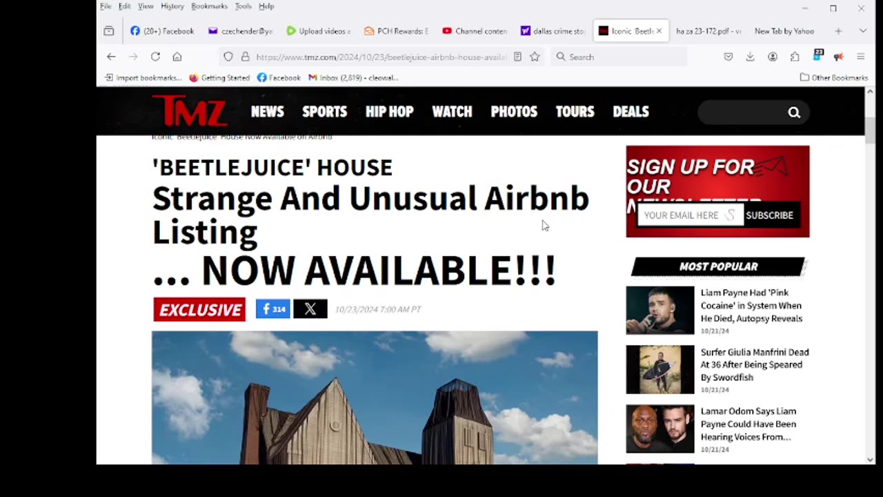Image resolution: width=883 pixels, height=497 pixels.
Task: Open the History menu
Action: (x=172, y=6)
